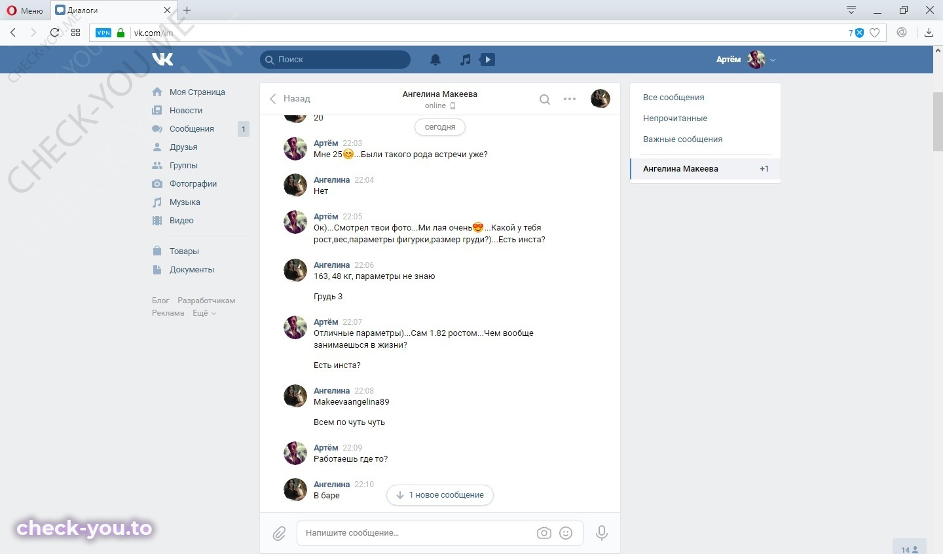This screenshot has width=943, height=554.
Task: Click the Назад back button
Action: tap(289, 99)
